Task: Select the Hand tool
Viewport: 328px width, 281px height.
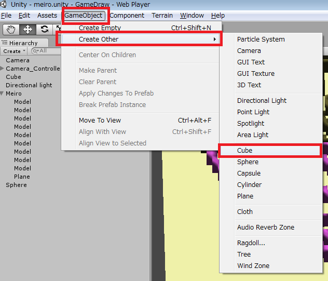Action: tap(11, 29)
